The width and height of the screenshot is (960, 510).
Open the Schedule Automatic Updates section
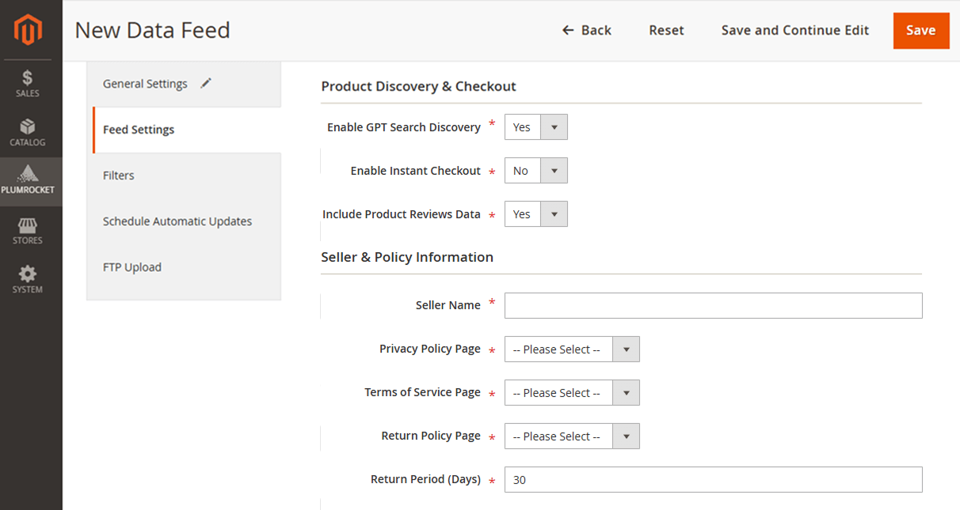coord(177,221)
